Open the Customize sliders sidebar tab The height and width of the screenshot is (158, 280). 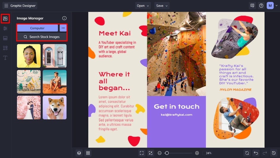click(x=5, y=28)
